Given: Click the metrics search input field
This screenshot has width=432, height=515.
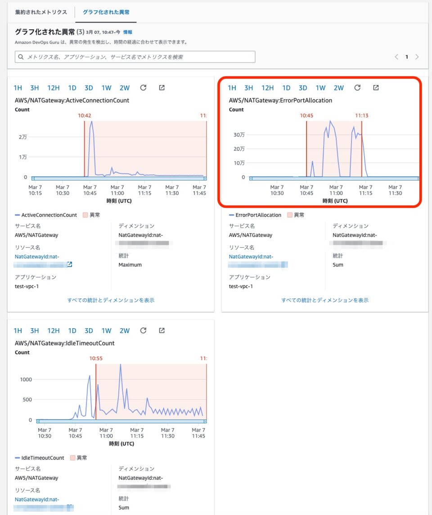Looking at the screenshot, I should point(135,57).
